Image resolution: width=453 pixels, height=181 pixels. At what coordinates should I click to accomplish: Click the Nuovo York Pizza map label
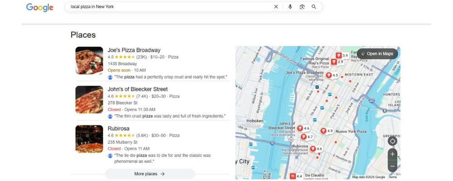click(x=351, y=131)
